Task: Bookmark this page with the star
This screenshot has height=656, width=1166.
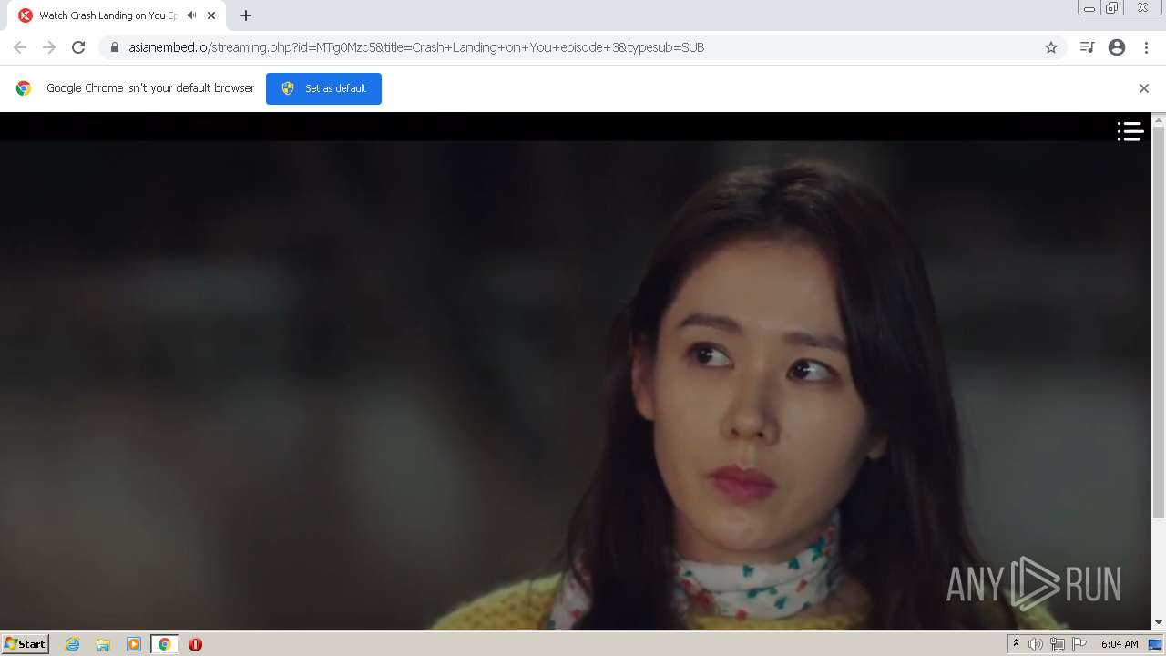Action: 1051,47
